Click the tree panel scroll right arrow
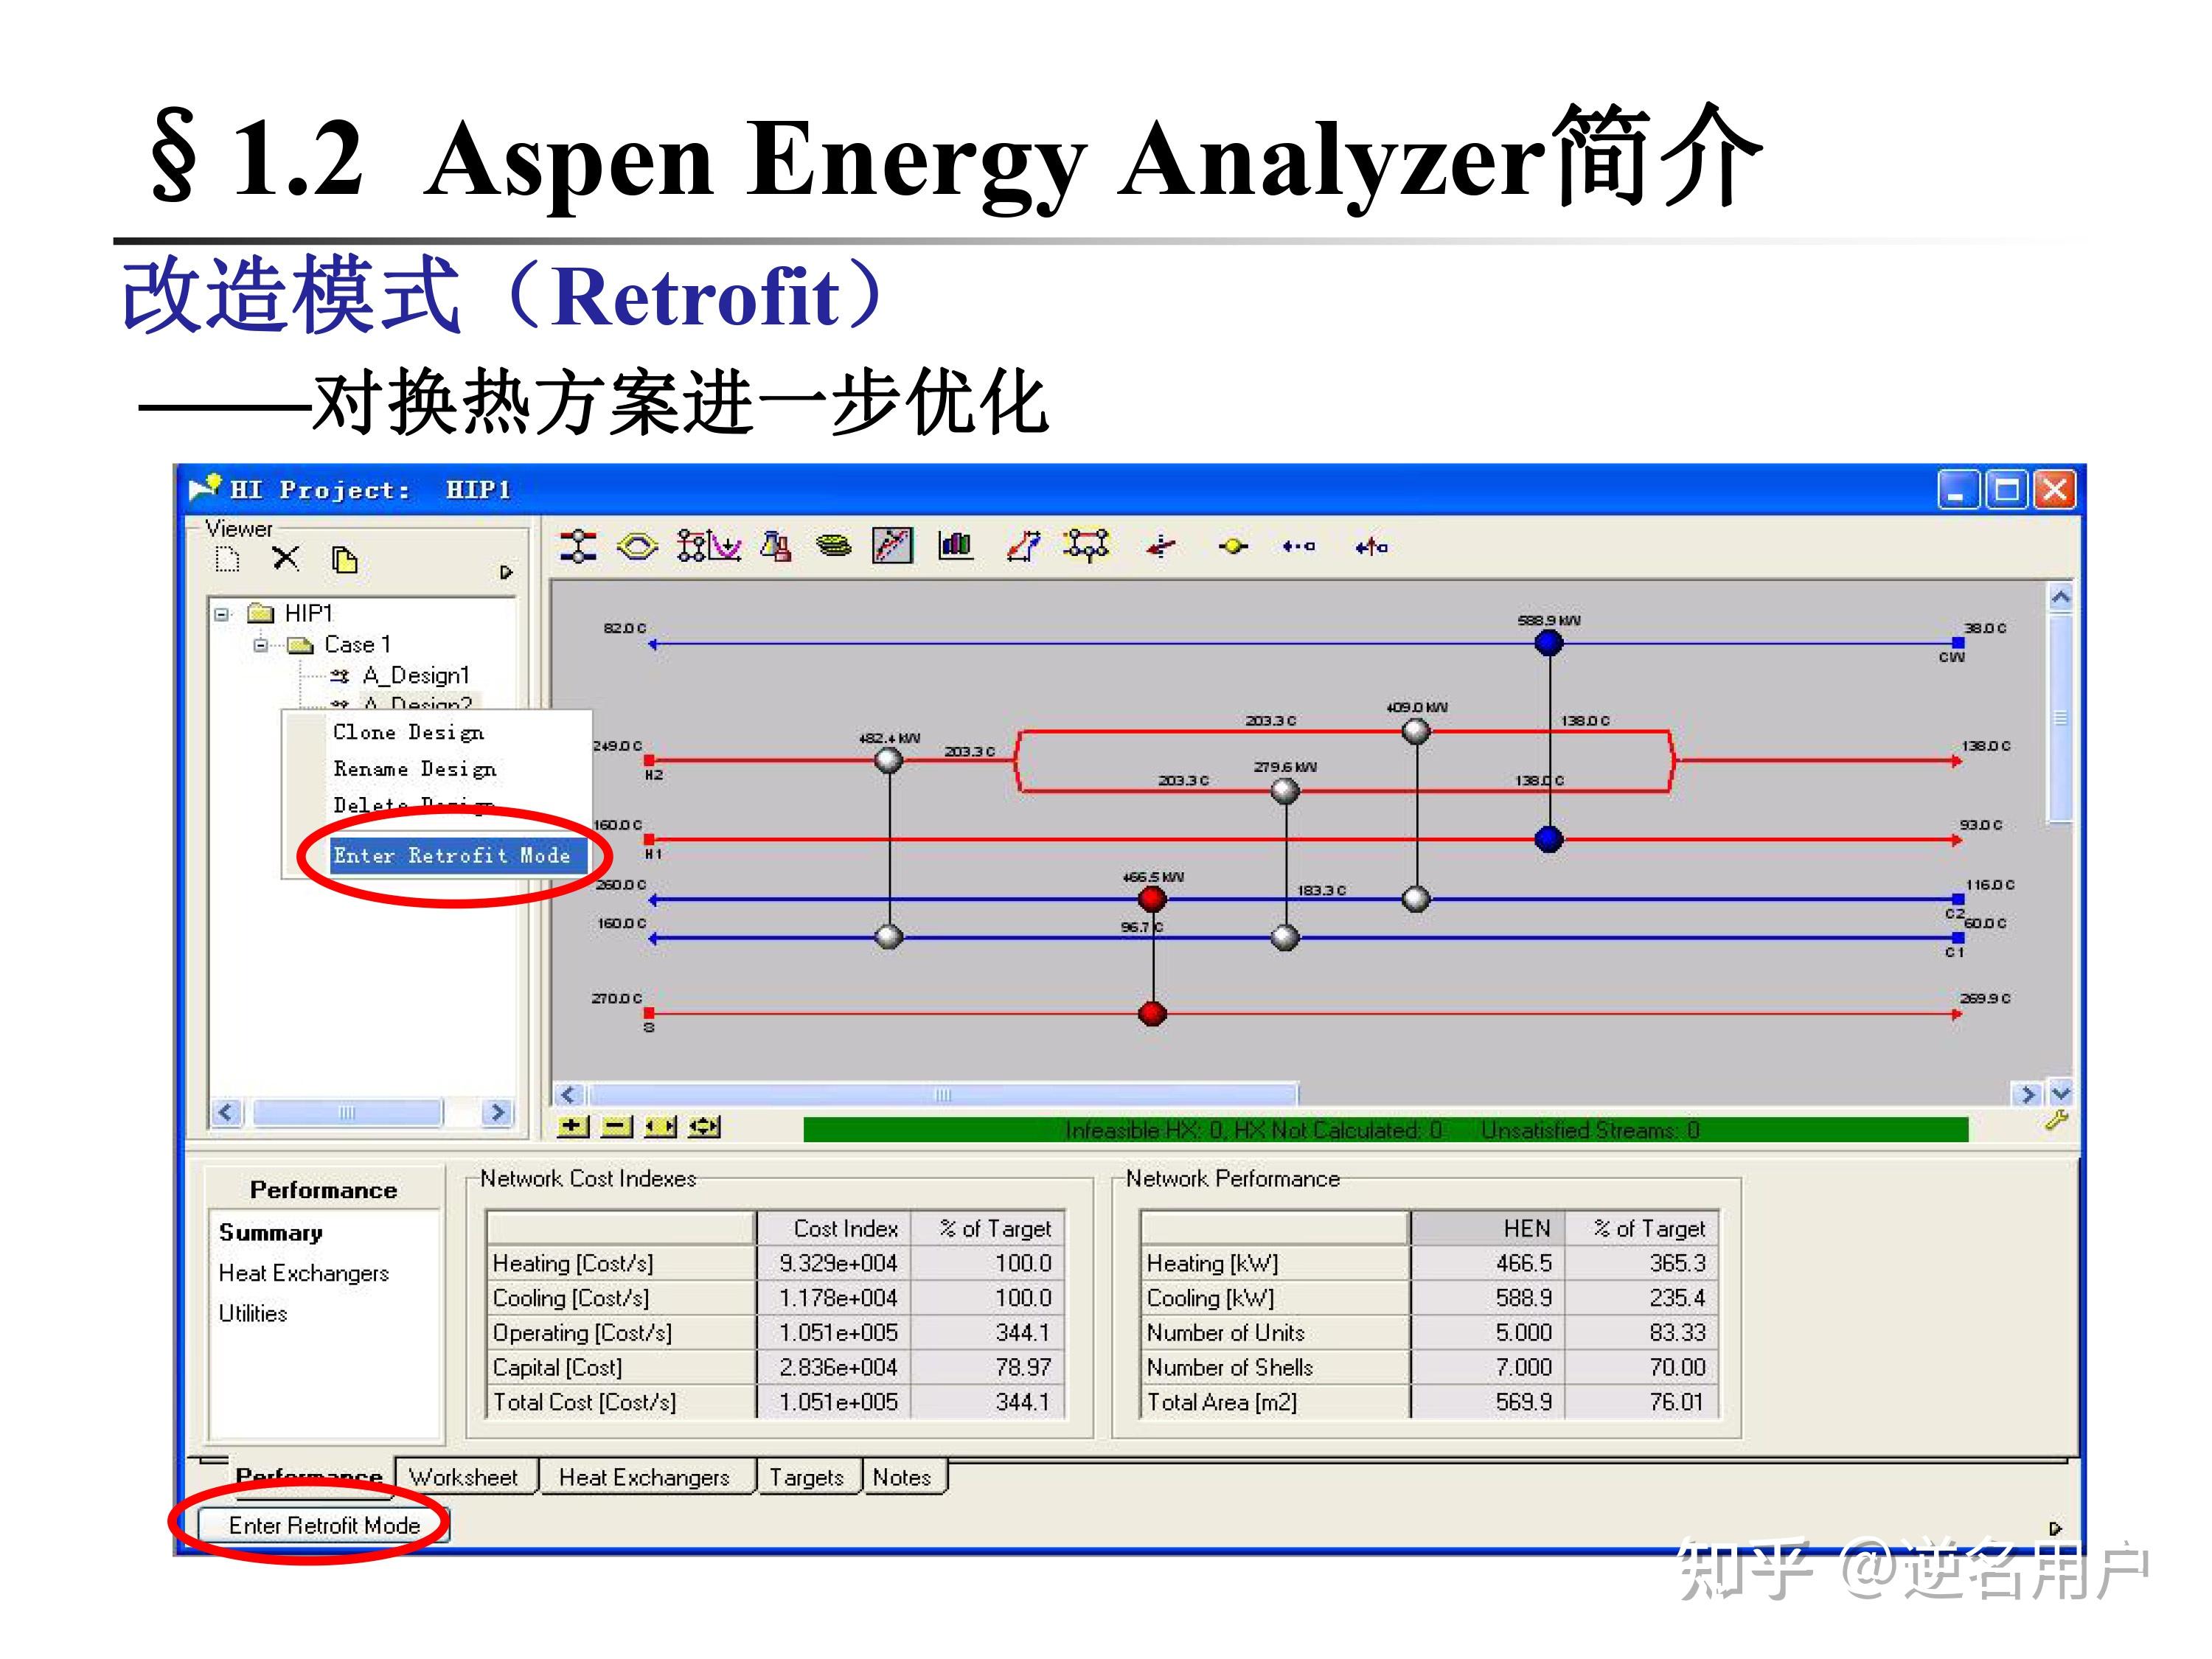Screen dimensions: 2212x1659 pyautogui.click(x=497, y=1112)
